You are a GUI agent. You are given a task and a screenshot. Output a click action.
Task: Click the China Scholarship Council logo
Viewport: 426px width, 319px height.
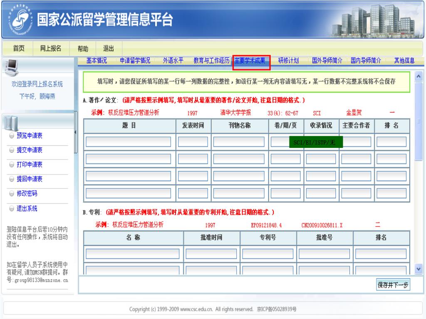click(x=21, y=19)
